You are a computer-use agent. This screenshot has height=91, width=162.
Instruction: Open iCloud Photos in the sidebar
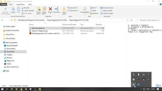(x=10, y=38)
